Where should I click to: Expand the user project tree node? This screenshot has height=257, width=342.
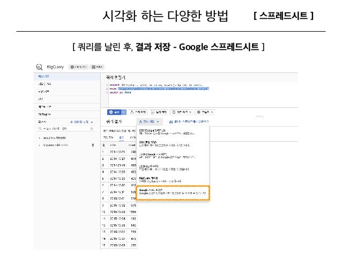pyautogui.click(x=39, y=138)
